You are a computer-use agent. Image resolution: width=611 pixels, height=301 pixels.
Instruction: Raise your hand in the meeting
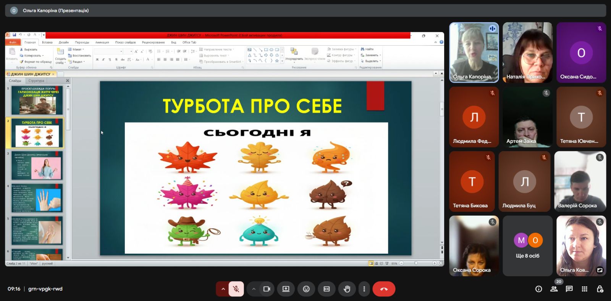(347, 289)
